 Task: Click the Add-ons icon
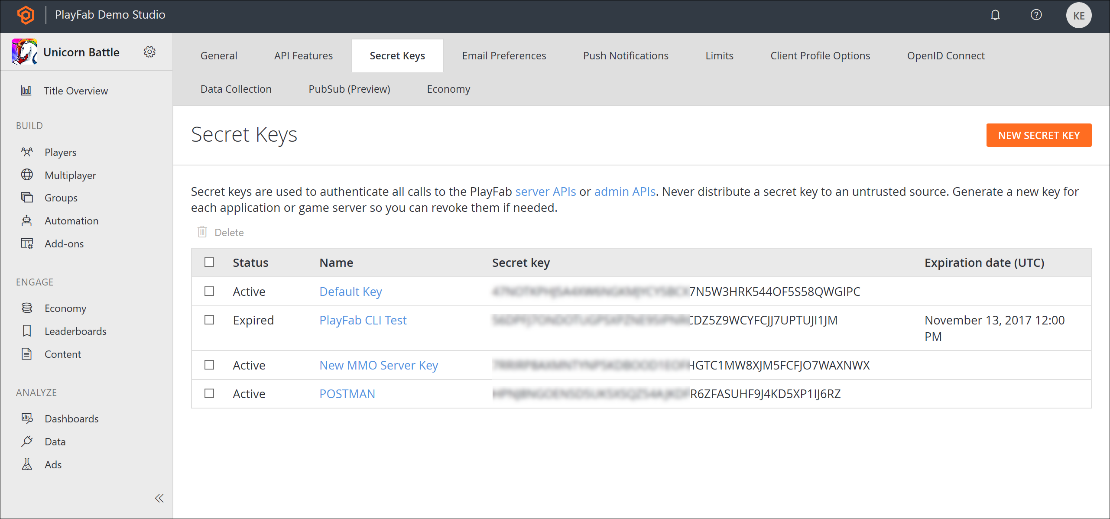tap(27, 243)
